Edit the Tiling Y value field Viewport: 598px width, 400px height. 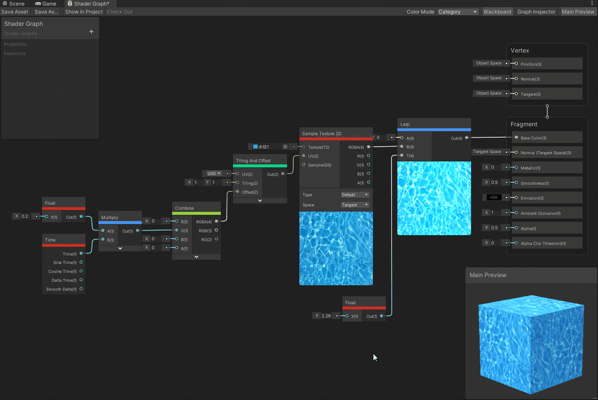(217, 182)
